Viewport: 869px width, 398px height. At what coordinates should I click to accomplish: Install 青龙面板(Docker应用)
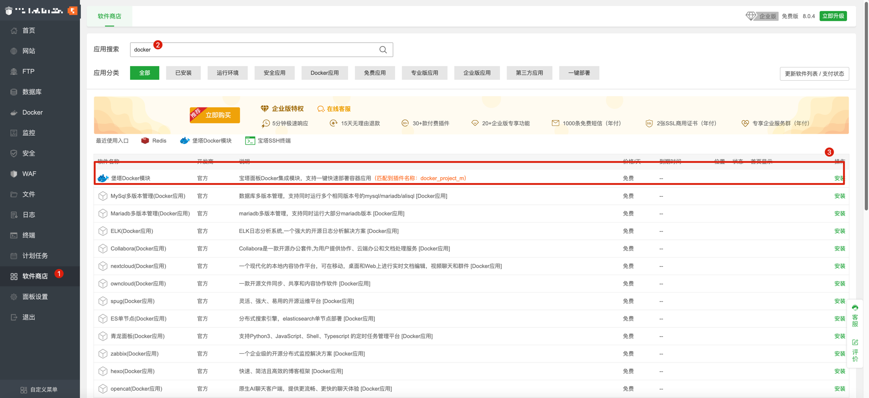[840, 336]
